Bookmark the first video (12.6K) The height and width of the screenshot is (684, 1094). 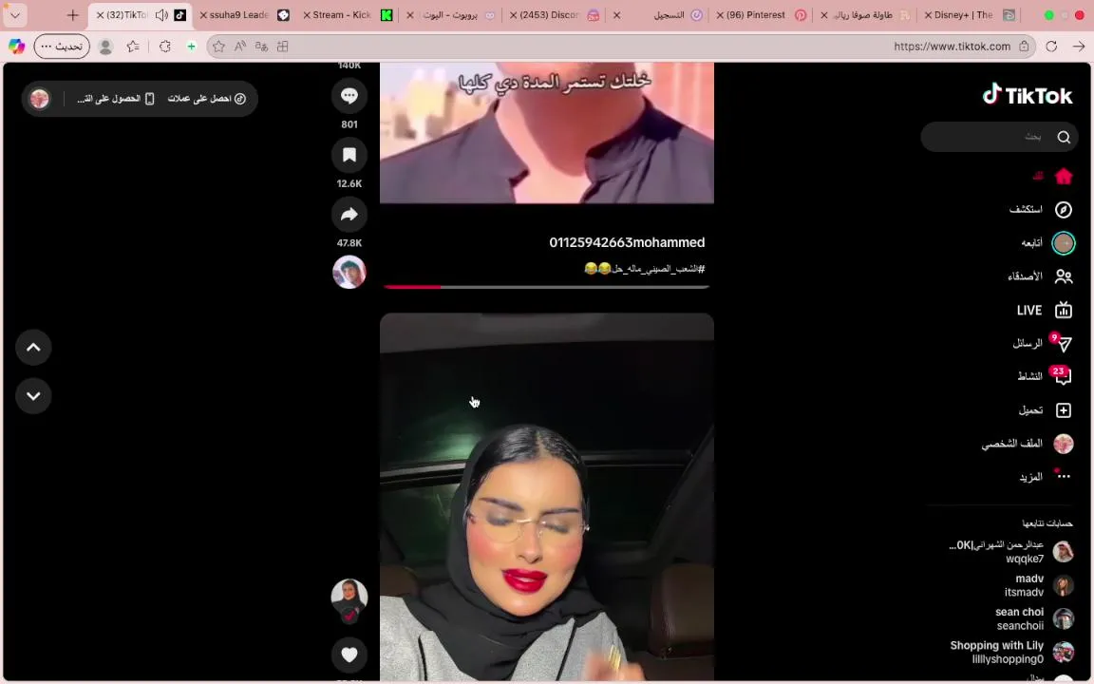click(349, 155)
